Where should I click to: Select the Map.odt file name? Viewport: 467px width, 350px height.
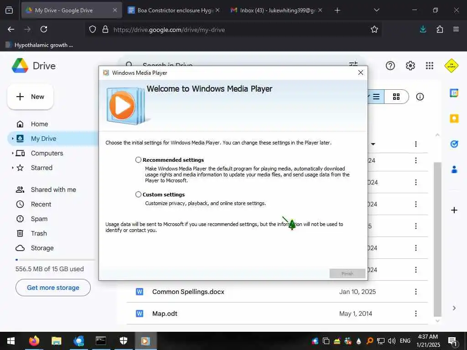(x=165, y=314)
